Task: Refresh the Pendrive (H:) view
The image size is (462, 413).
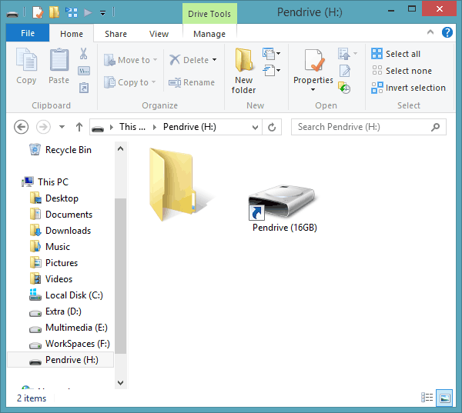Action: tap(272, 127)
